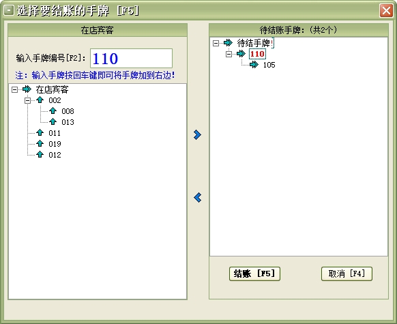The height and width of the screenshot is (324, 397).
Task: Click the left-pointing remove arrow icon
Action: 198,197
